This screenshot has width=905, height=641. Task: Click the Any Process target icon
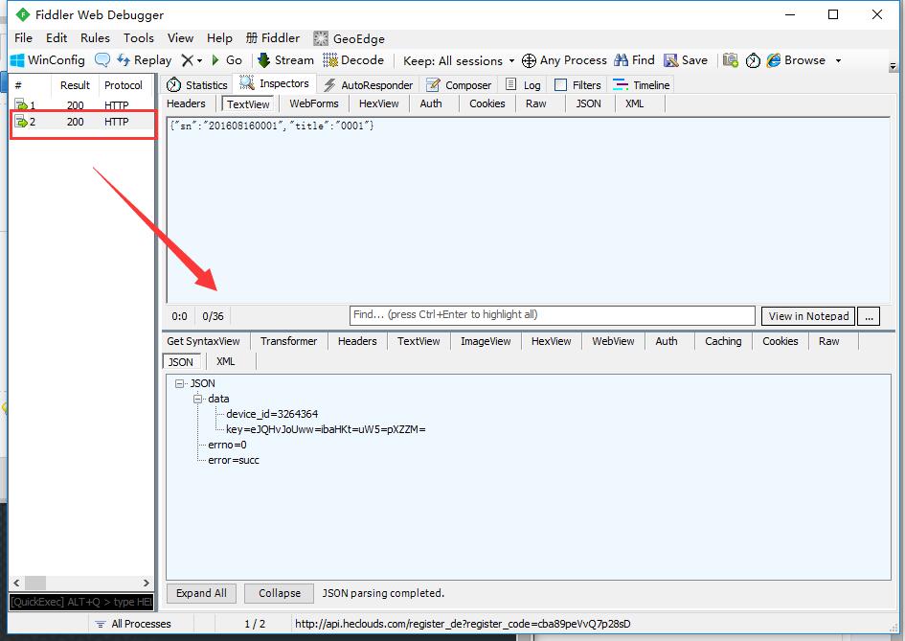click(529, 60)
